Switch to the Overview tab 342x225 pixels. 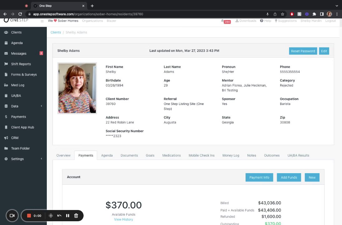pyautogui.click(x=63, y=155)
